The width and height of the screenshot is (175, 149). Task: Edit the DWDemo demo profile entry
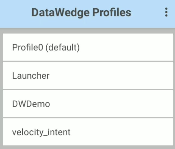tap(87, 104)
